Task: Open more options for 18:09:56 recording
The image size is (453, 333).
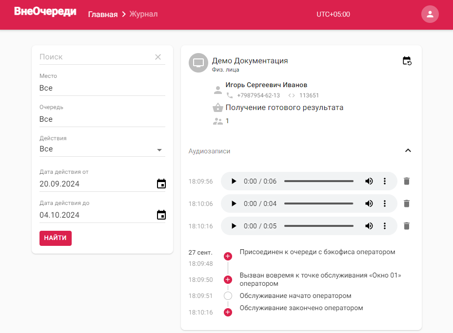Action: (x=385, y=181)
